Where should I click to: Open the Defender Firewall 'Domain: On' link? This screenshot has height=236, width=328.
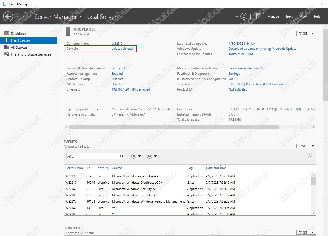coord(120,68)
